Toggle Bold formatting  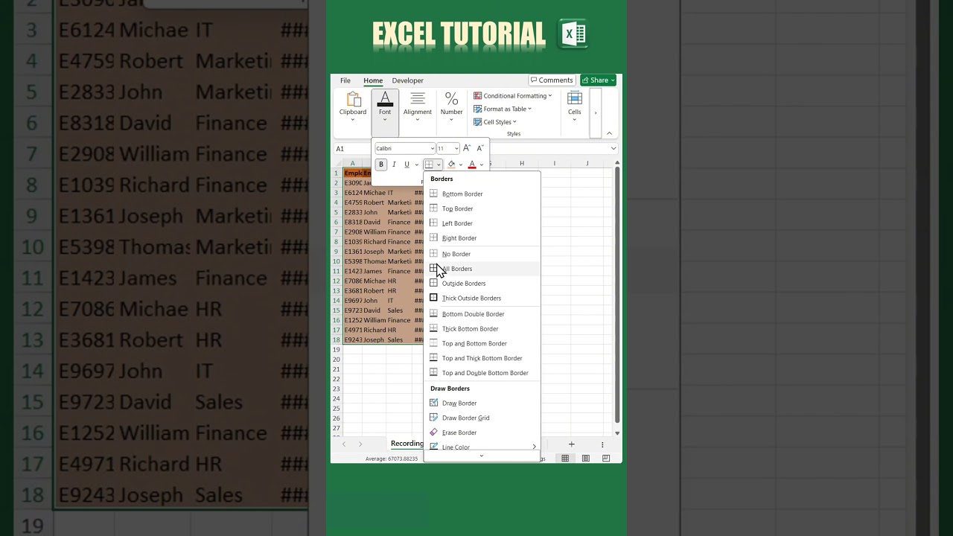click(381, 165)
